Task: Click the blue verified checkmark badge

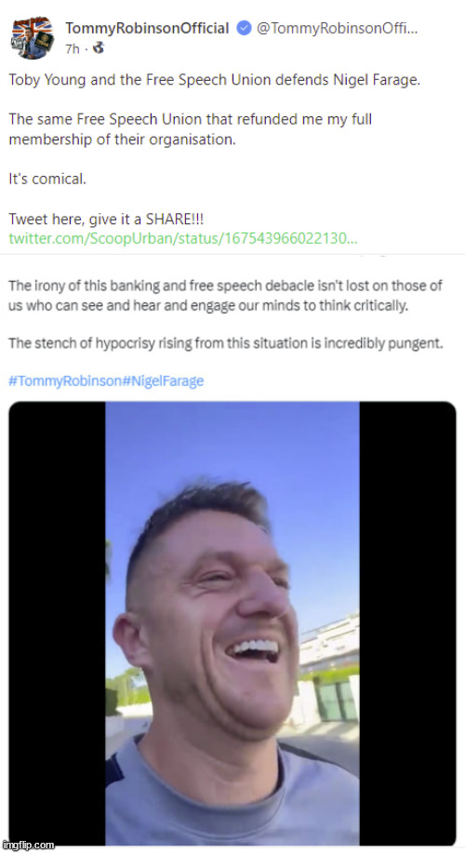Action: 244,29
